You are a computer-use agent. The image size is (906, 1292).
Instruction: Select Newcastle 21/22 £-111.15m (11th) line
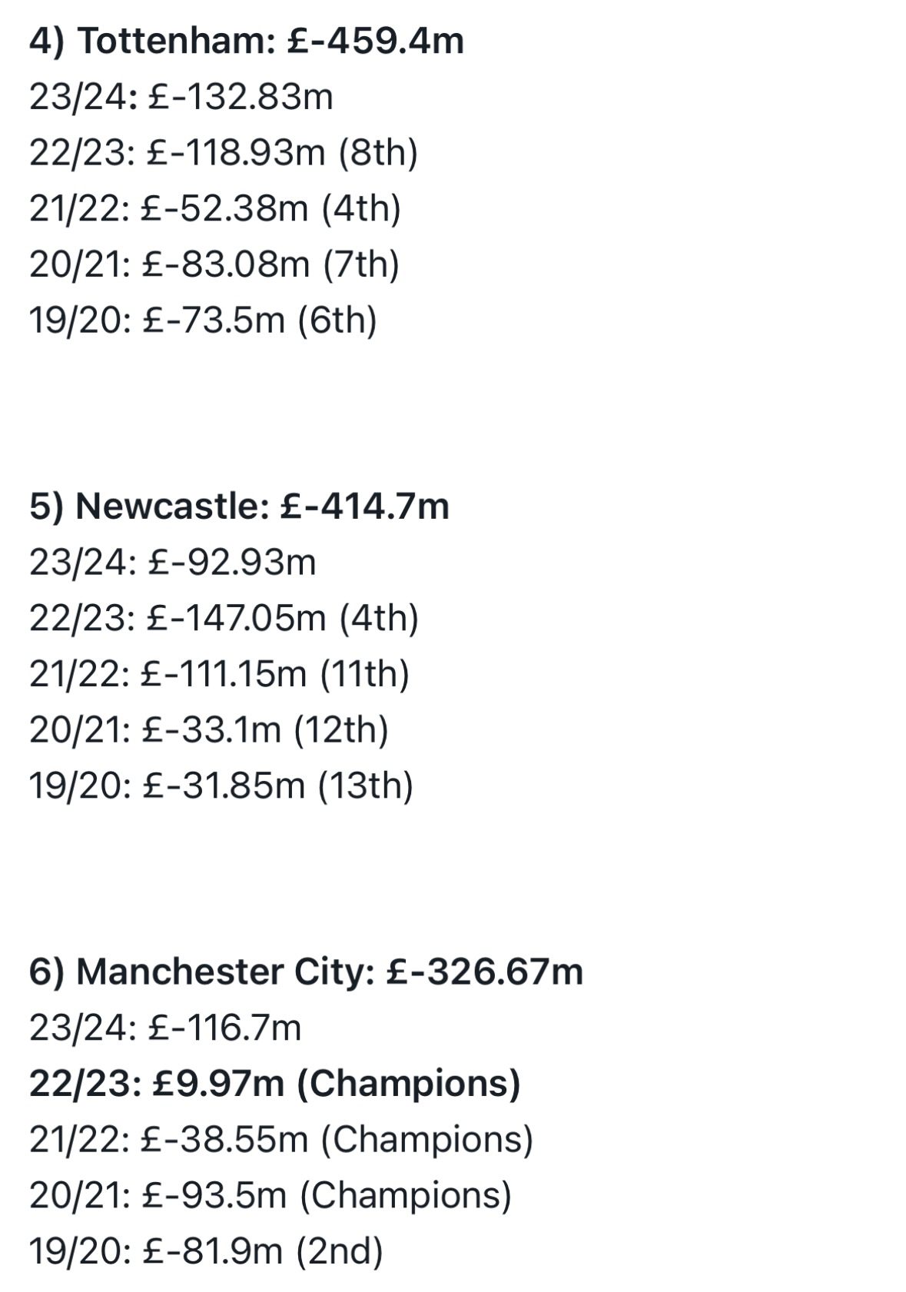220,674
